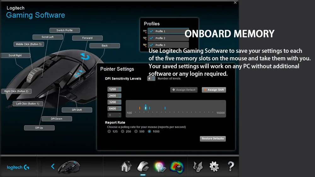
Task: Click the Logitech G logo
Action: pos(18,167)
